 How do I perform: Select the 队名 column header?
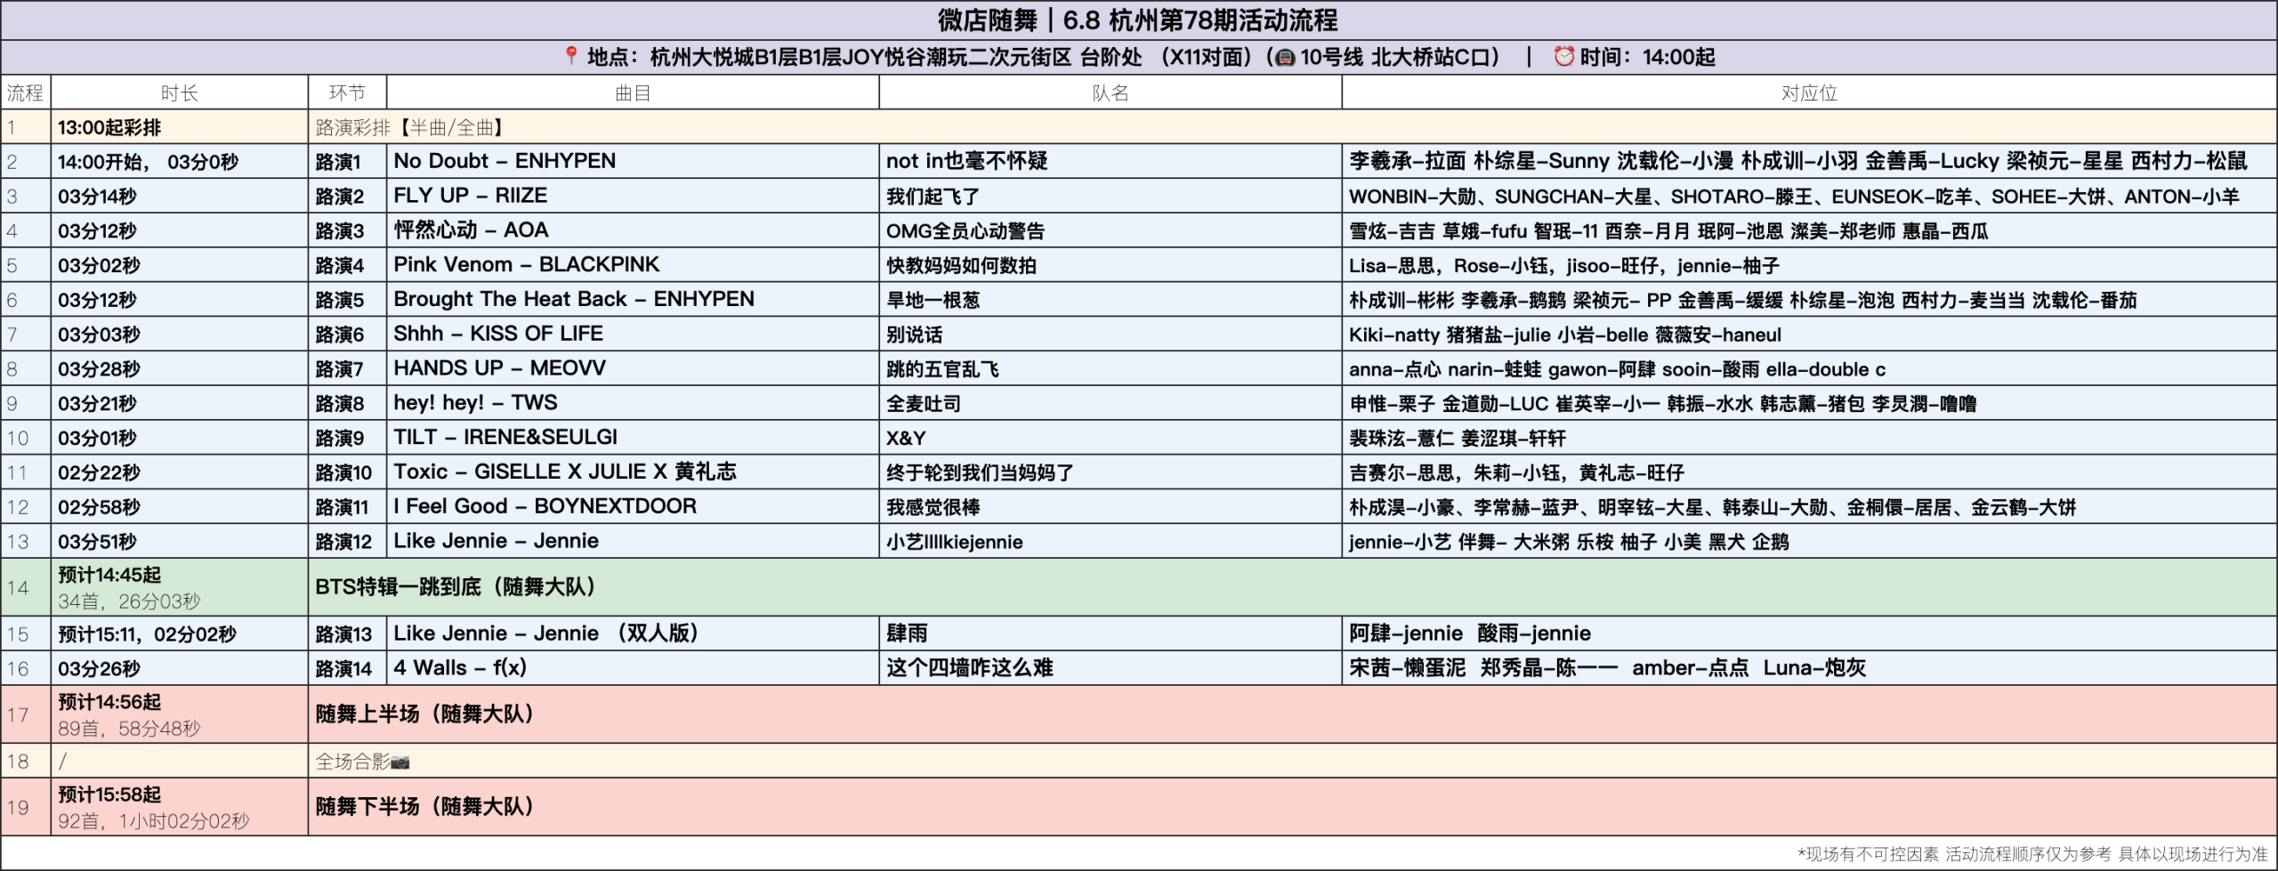tap(1111, 93)
